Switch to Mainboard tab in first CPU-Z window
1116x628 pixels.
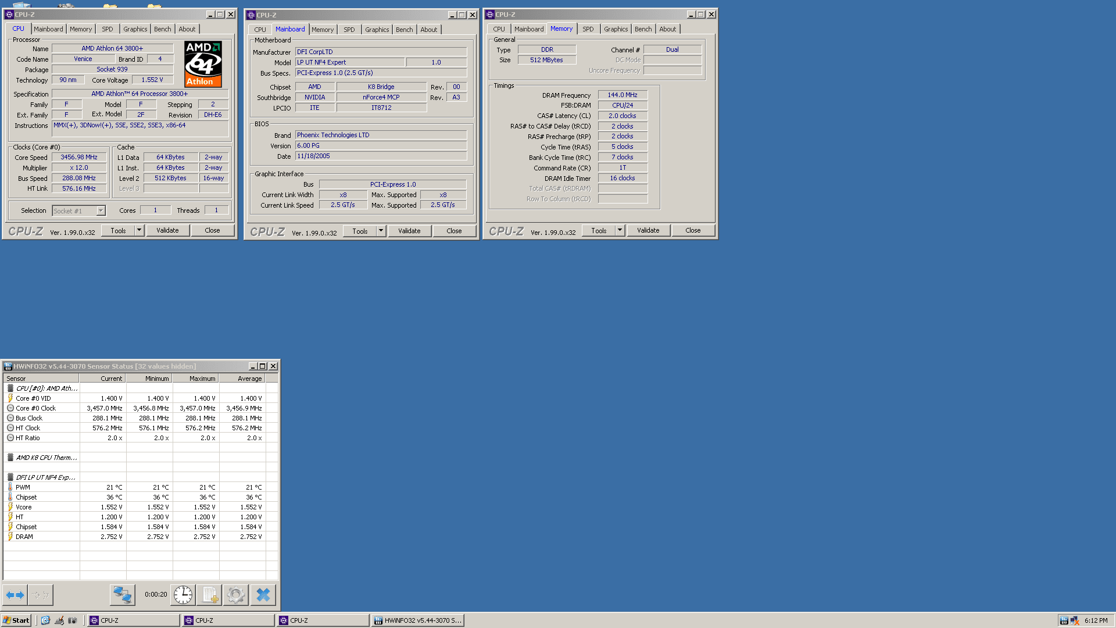[48, 29]
